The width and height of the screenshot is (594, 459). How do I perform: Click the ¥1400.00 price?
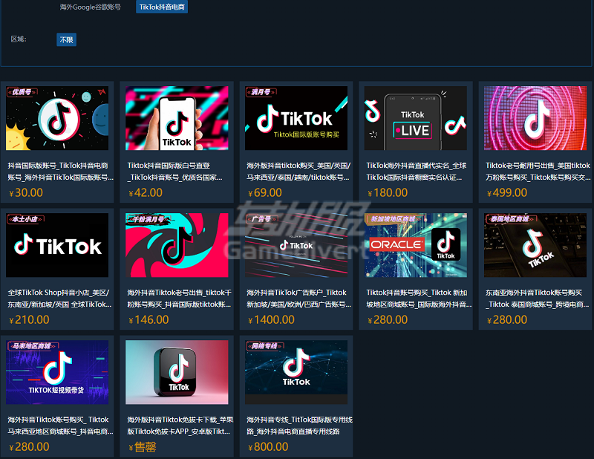(x=271, y=319)
